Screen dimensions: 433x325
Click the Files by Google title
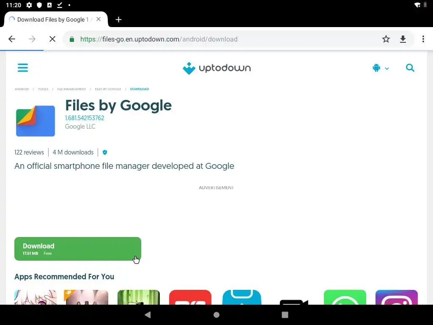118,105
